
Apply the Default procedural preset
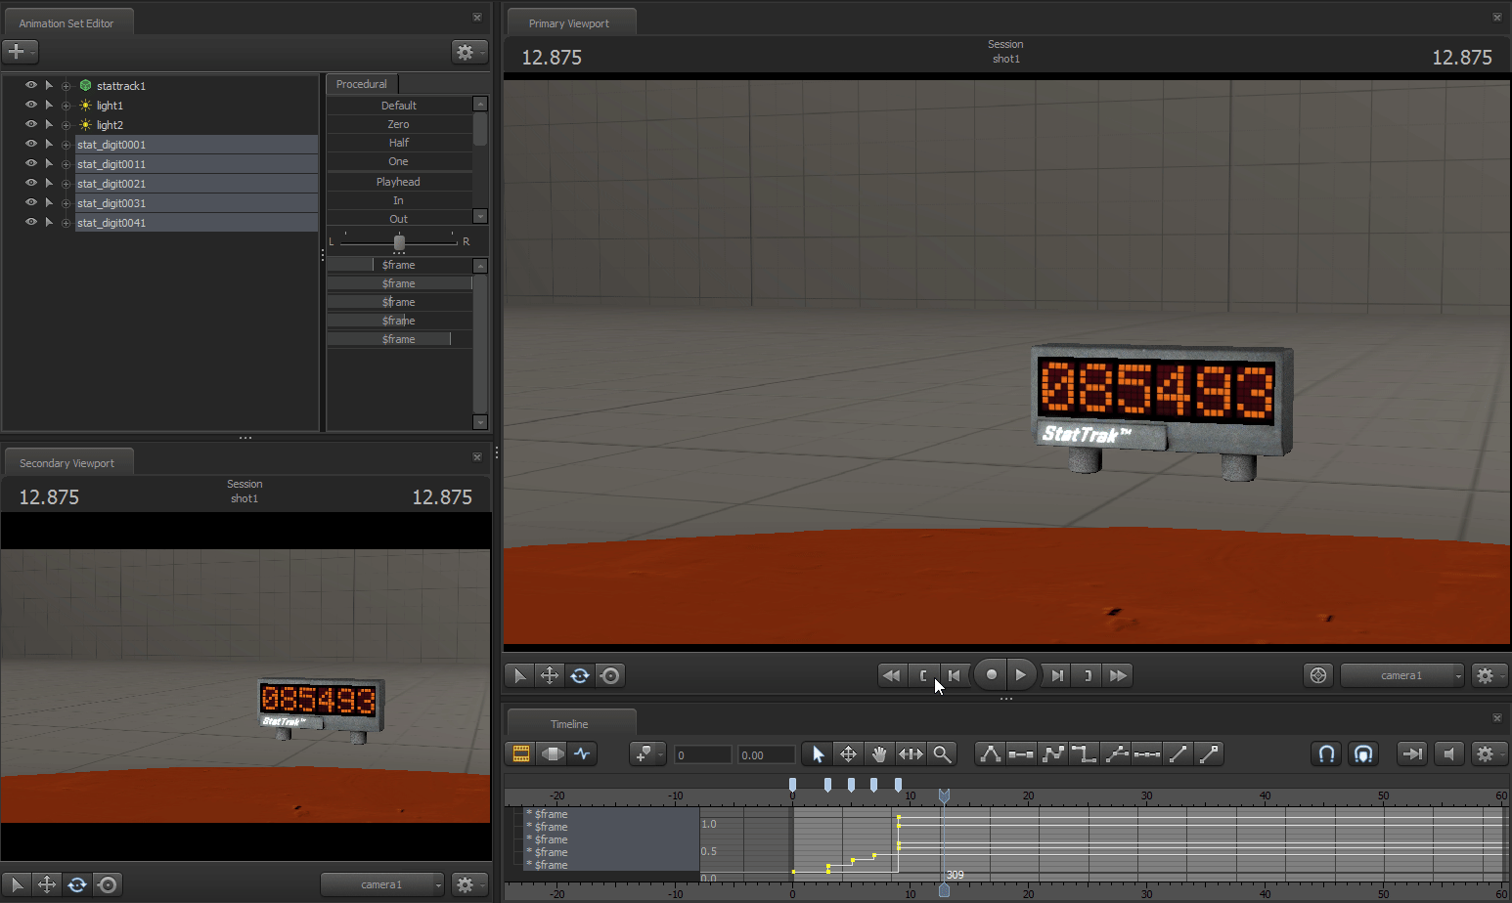pos(399,106)
